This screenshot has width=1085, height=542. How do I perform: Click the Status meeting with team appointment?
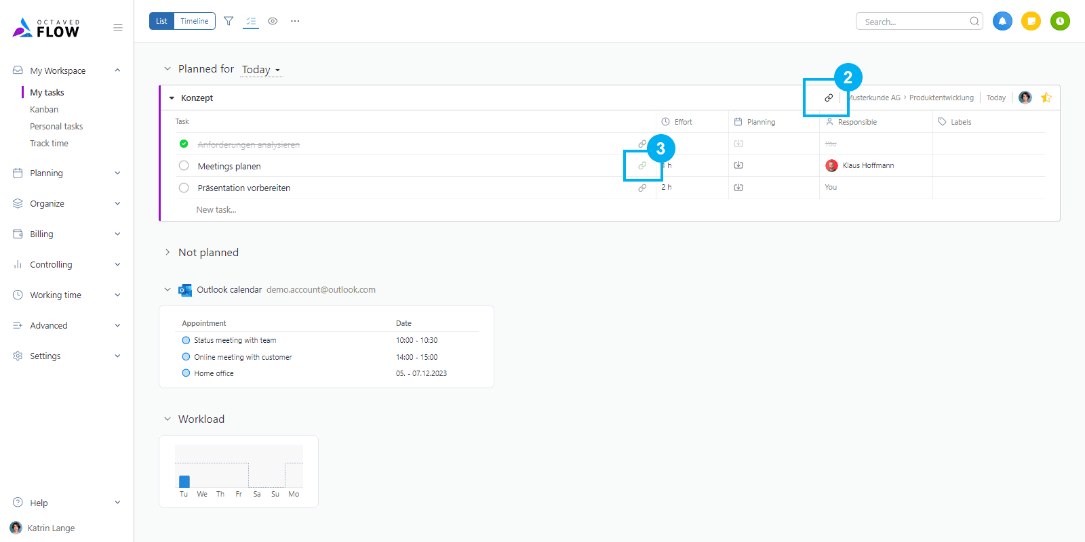(x=235, y=340)
